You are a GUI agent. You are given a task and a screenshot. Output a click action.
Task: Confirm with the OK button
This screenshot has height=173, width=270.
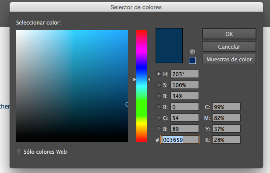click(x=229, y=34)
